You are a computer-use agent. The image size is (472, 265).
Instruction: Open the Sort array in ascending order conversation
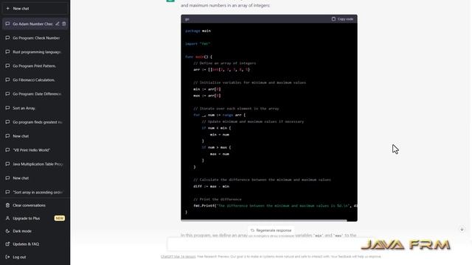[35, 192]
